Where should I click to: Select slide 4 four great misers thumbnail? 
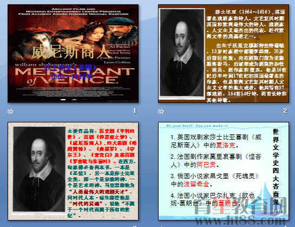224,171
